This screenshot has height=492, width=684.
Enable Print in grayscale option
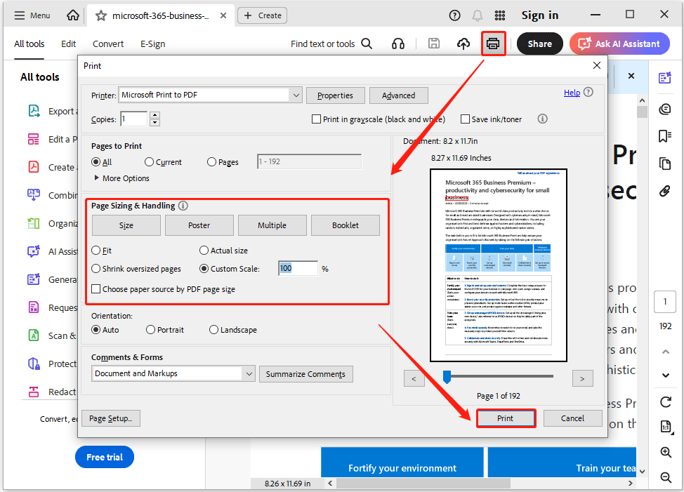316,119
